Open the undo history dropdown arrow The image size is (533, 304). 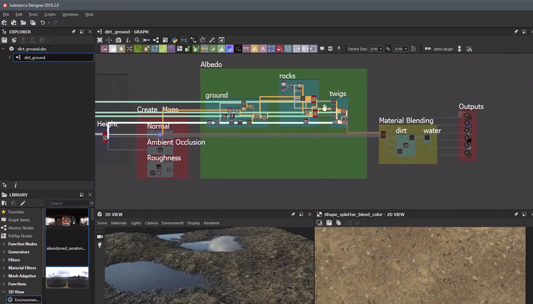tap(49, 23)
